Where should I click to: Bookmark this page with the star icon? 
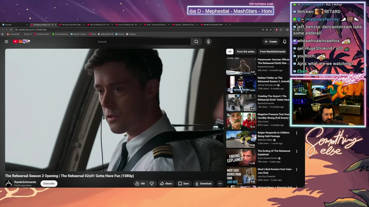(271, 30)
